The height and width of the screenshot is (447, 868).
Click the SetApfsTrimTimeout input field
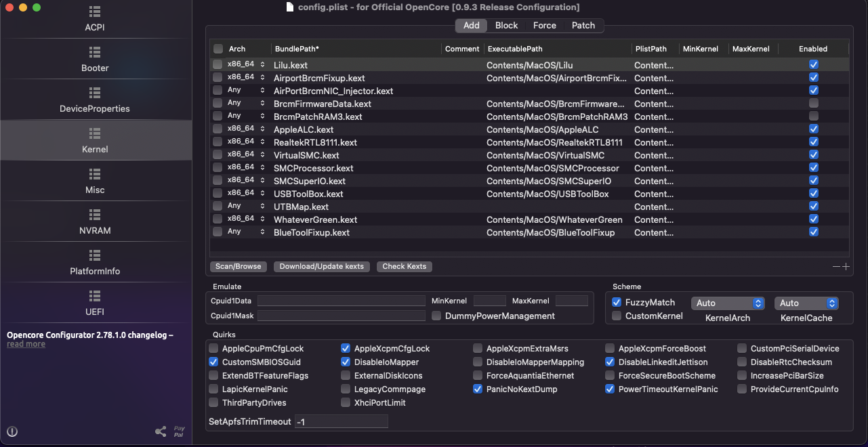coord(342,422)
